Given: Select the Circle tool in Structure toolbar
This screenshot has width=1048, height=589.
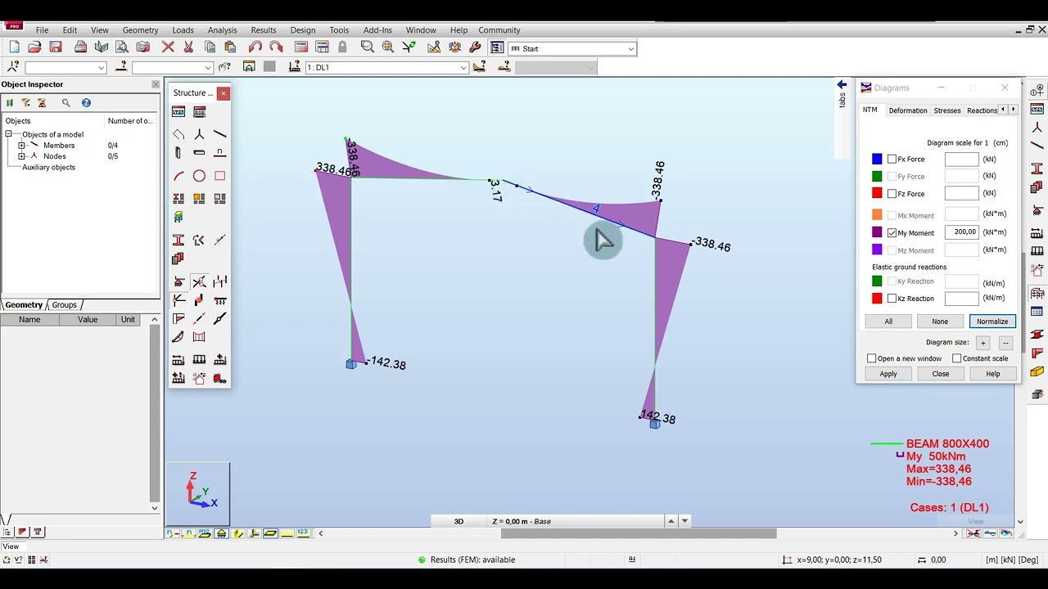Looking at the screenshot, I should coord(199,176).
